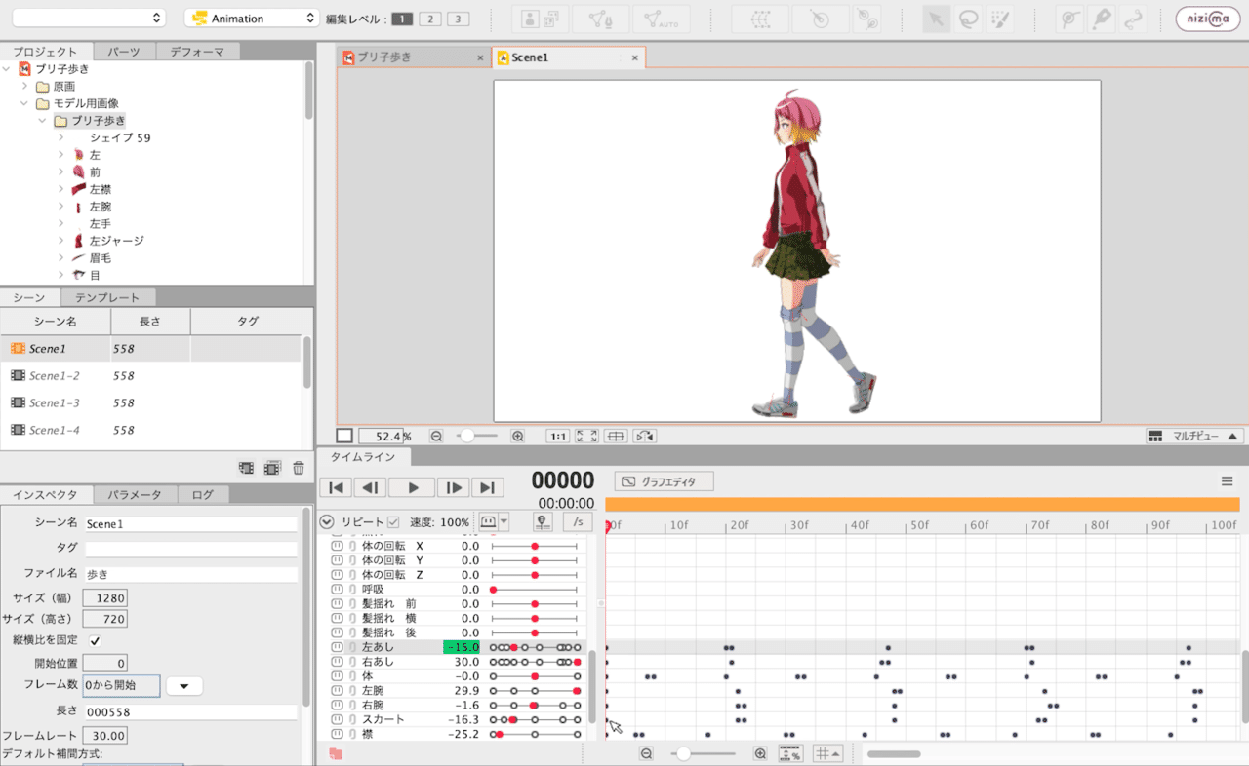The image size is (1249, 766).
Task: Click the timeline snap grid button
Action: point(828,753)
